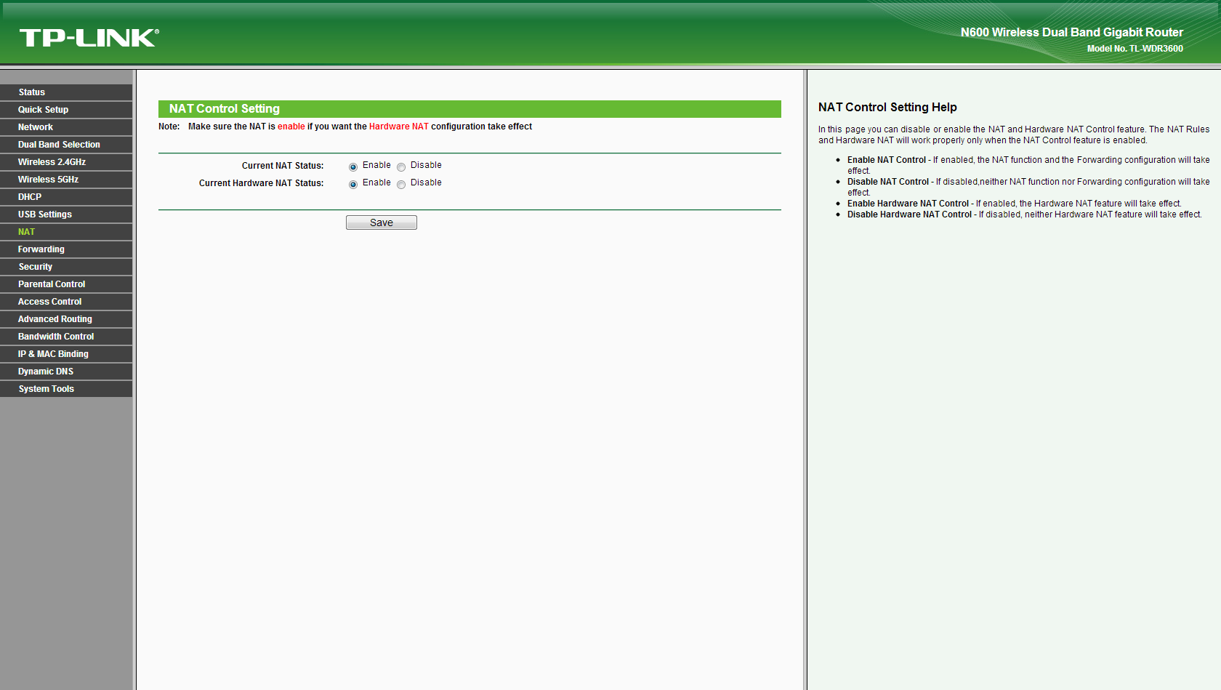The image size is (1221, 690).
Task: Click 'Current Hardware NAT Status:' label
Action: [262, 183]
